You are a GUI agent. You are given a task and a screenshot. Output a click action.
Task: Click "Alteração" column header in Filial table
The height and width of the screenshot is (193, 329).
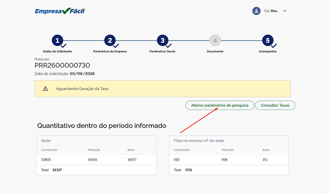228,150
